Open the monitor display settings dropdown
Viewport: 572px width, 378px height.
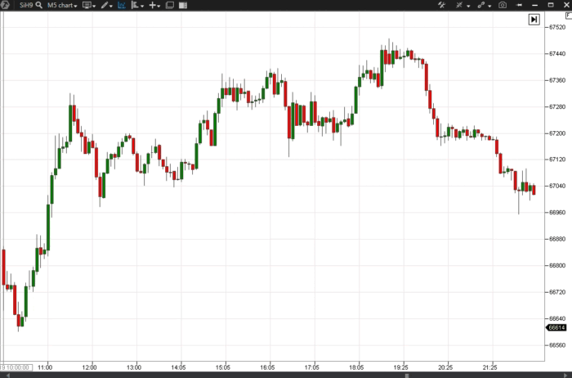click(x=89, y=6)
